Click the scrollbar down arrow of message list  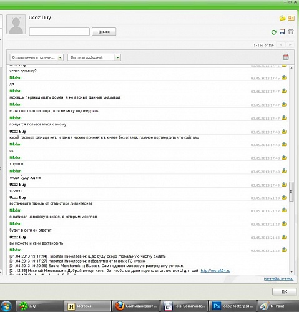pyautogui.click(x=292, y=272)
